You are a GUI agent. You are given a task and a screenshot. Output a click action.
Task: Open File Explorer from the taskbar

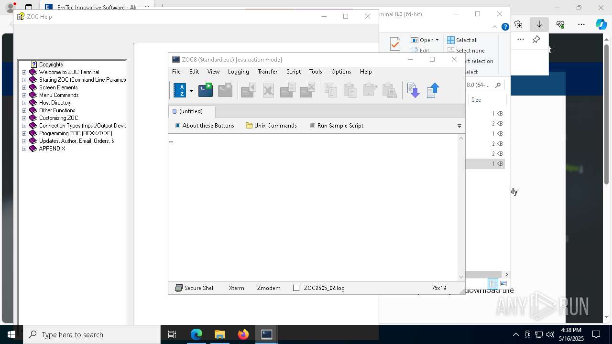(219, 334)
